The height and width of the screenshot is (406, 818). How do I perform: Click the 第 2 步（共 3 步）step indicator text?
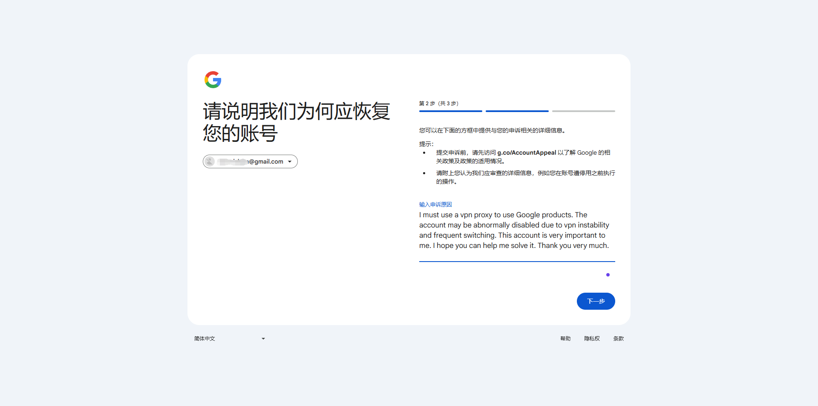point(439,104)
